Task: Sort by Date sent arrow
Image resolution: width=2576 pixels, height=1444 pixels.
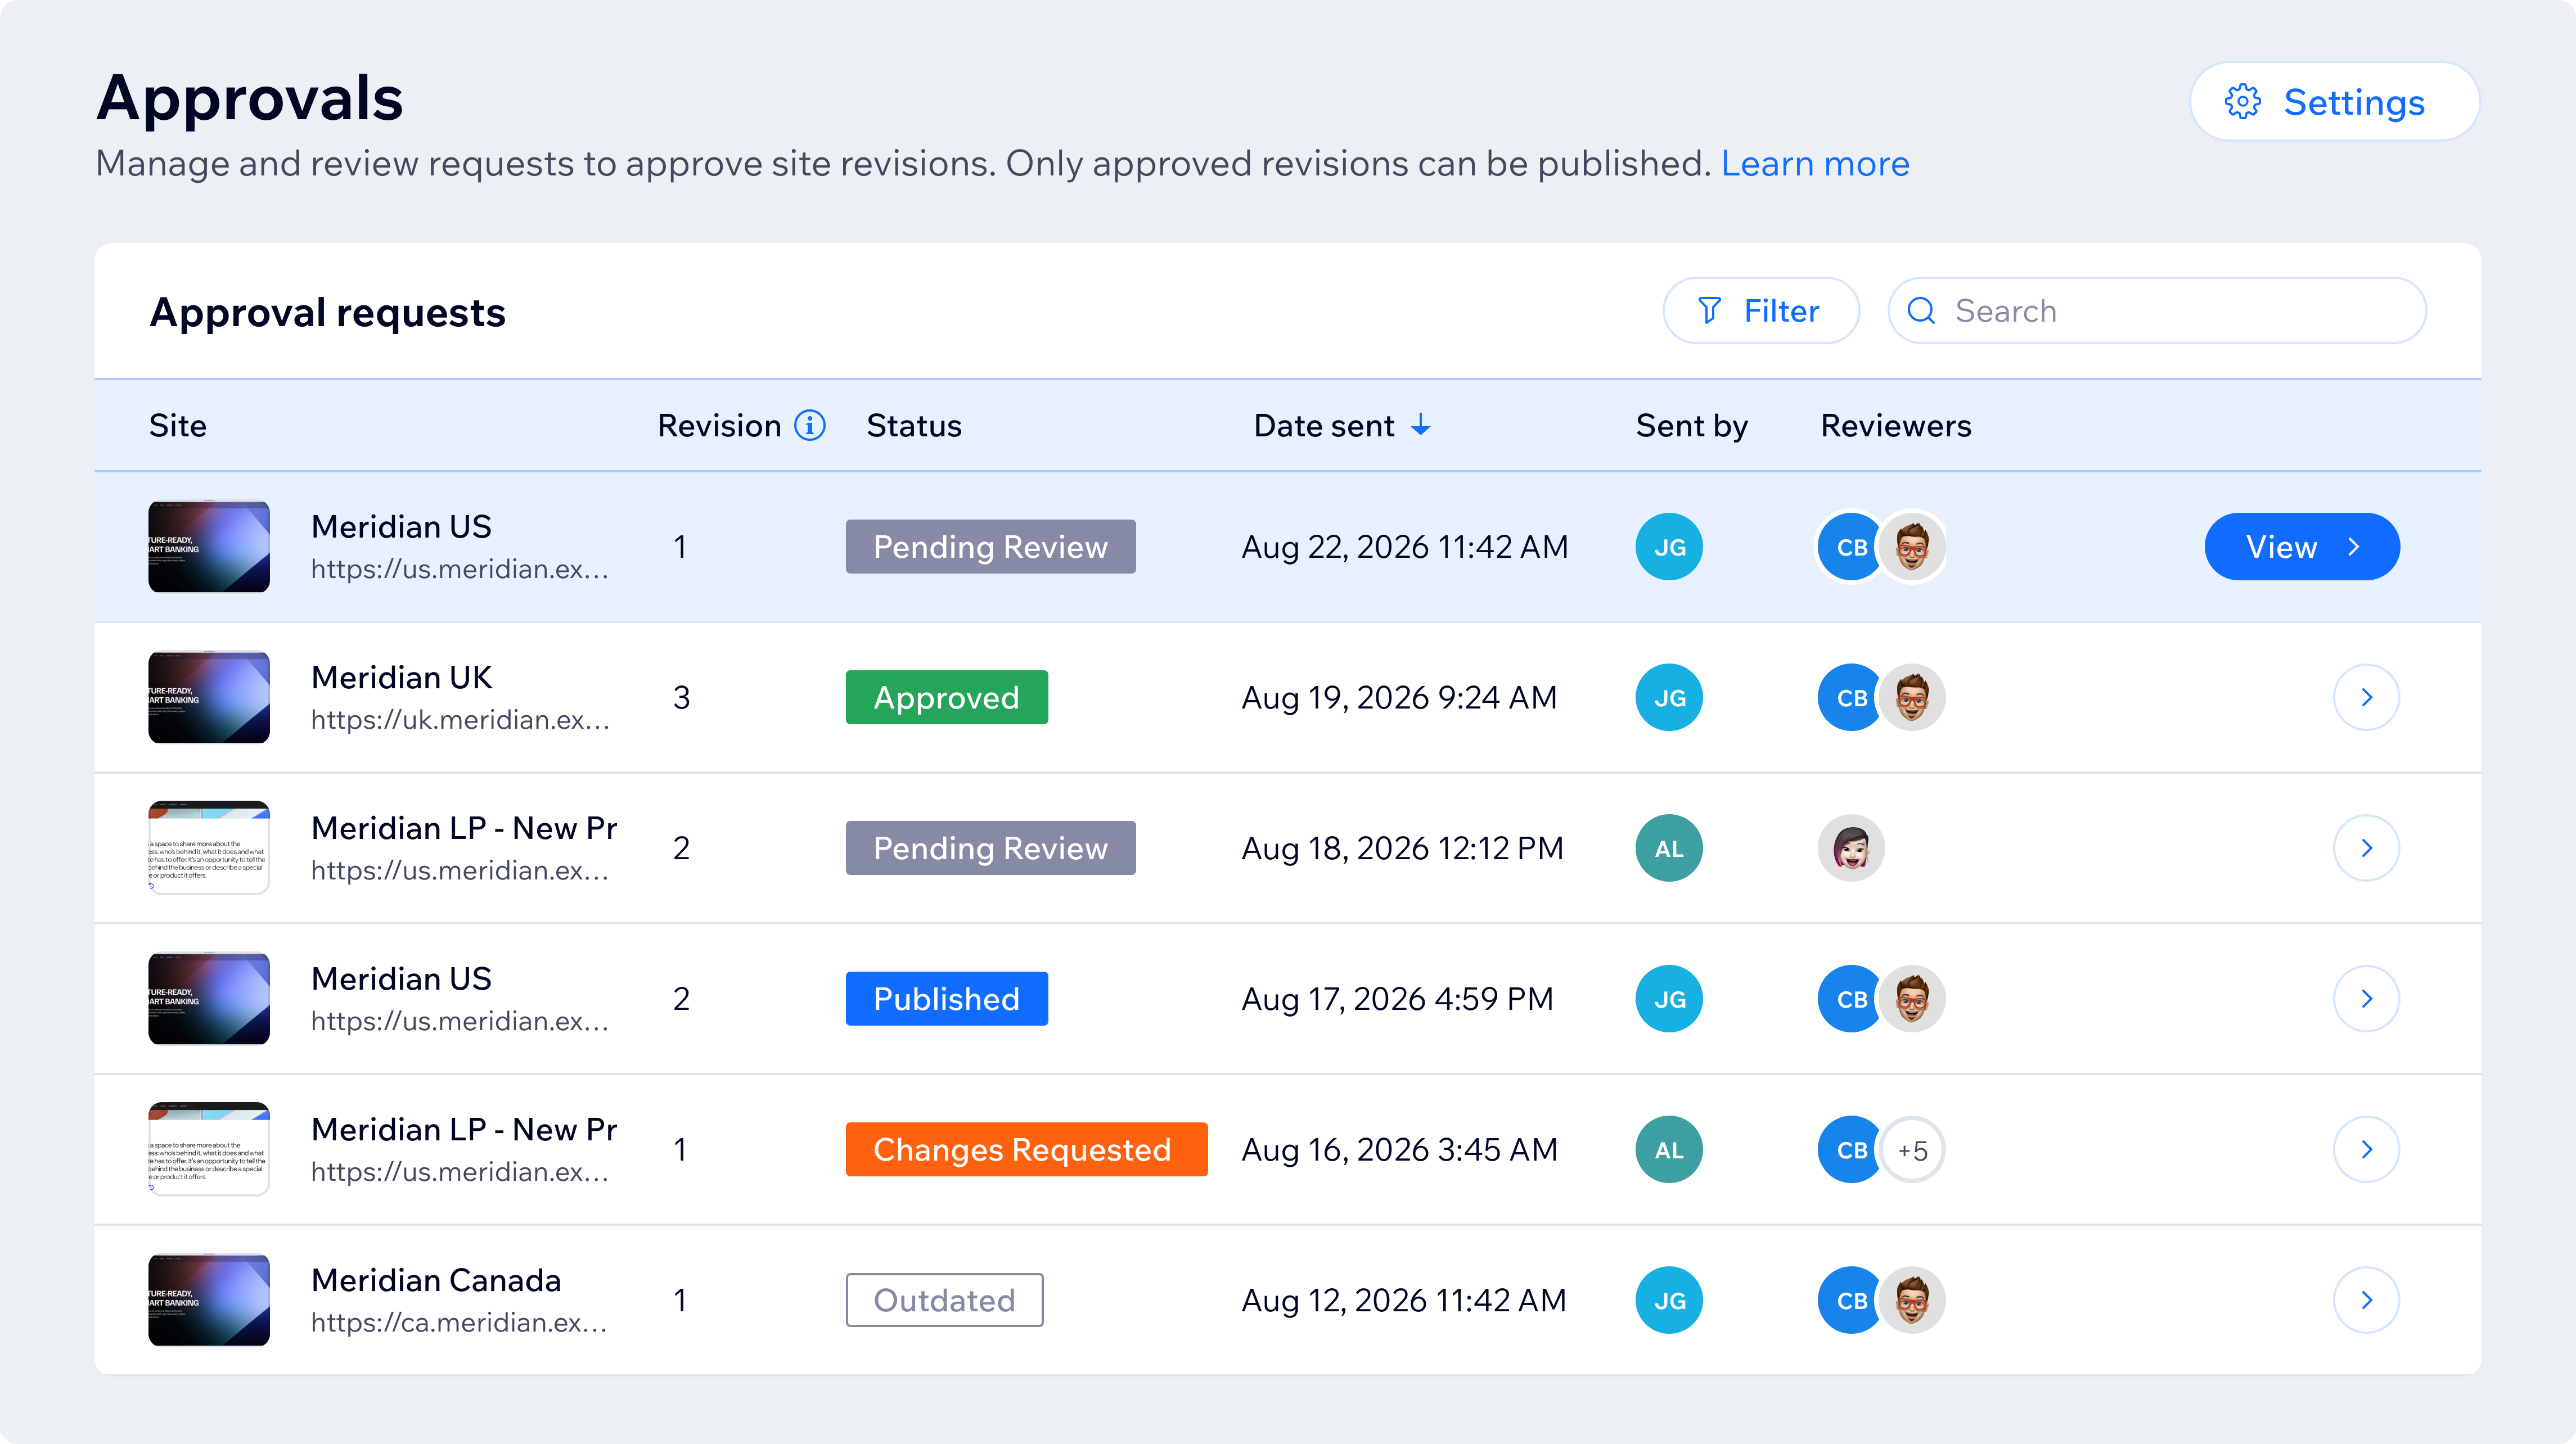Action: (1420, 425)
